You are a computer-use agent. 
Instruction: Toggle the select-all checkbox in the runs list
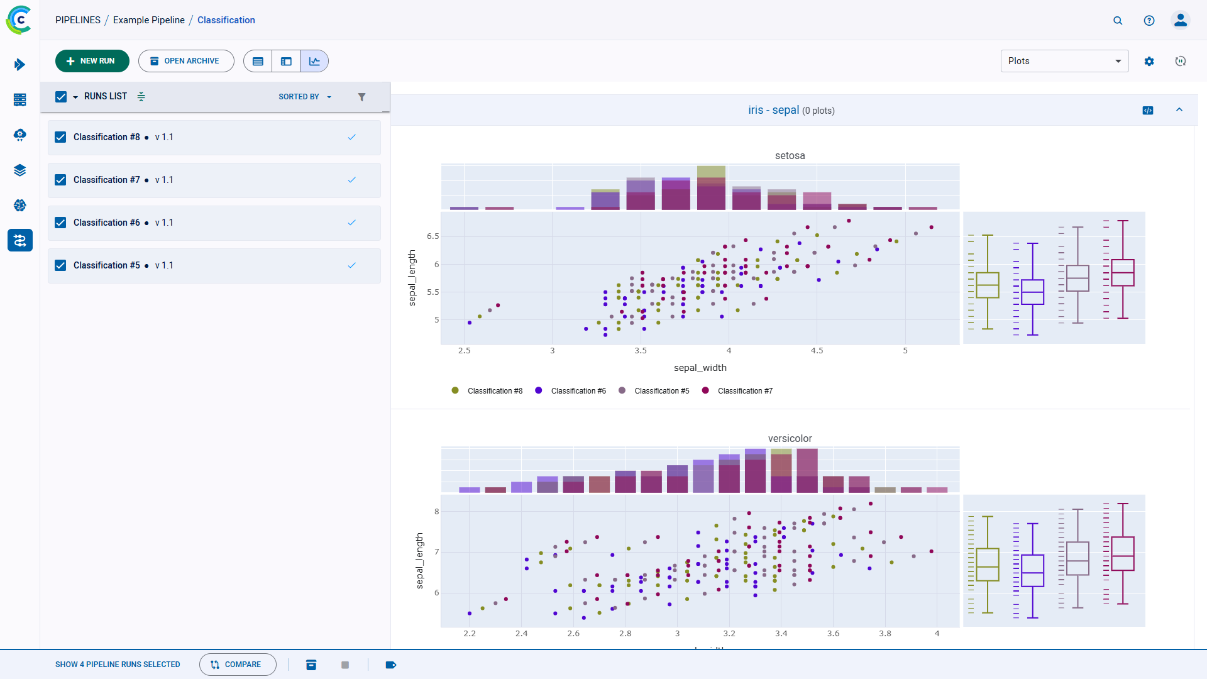[60, 96]
